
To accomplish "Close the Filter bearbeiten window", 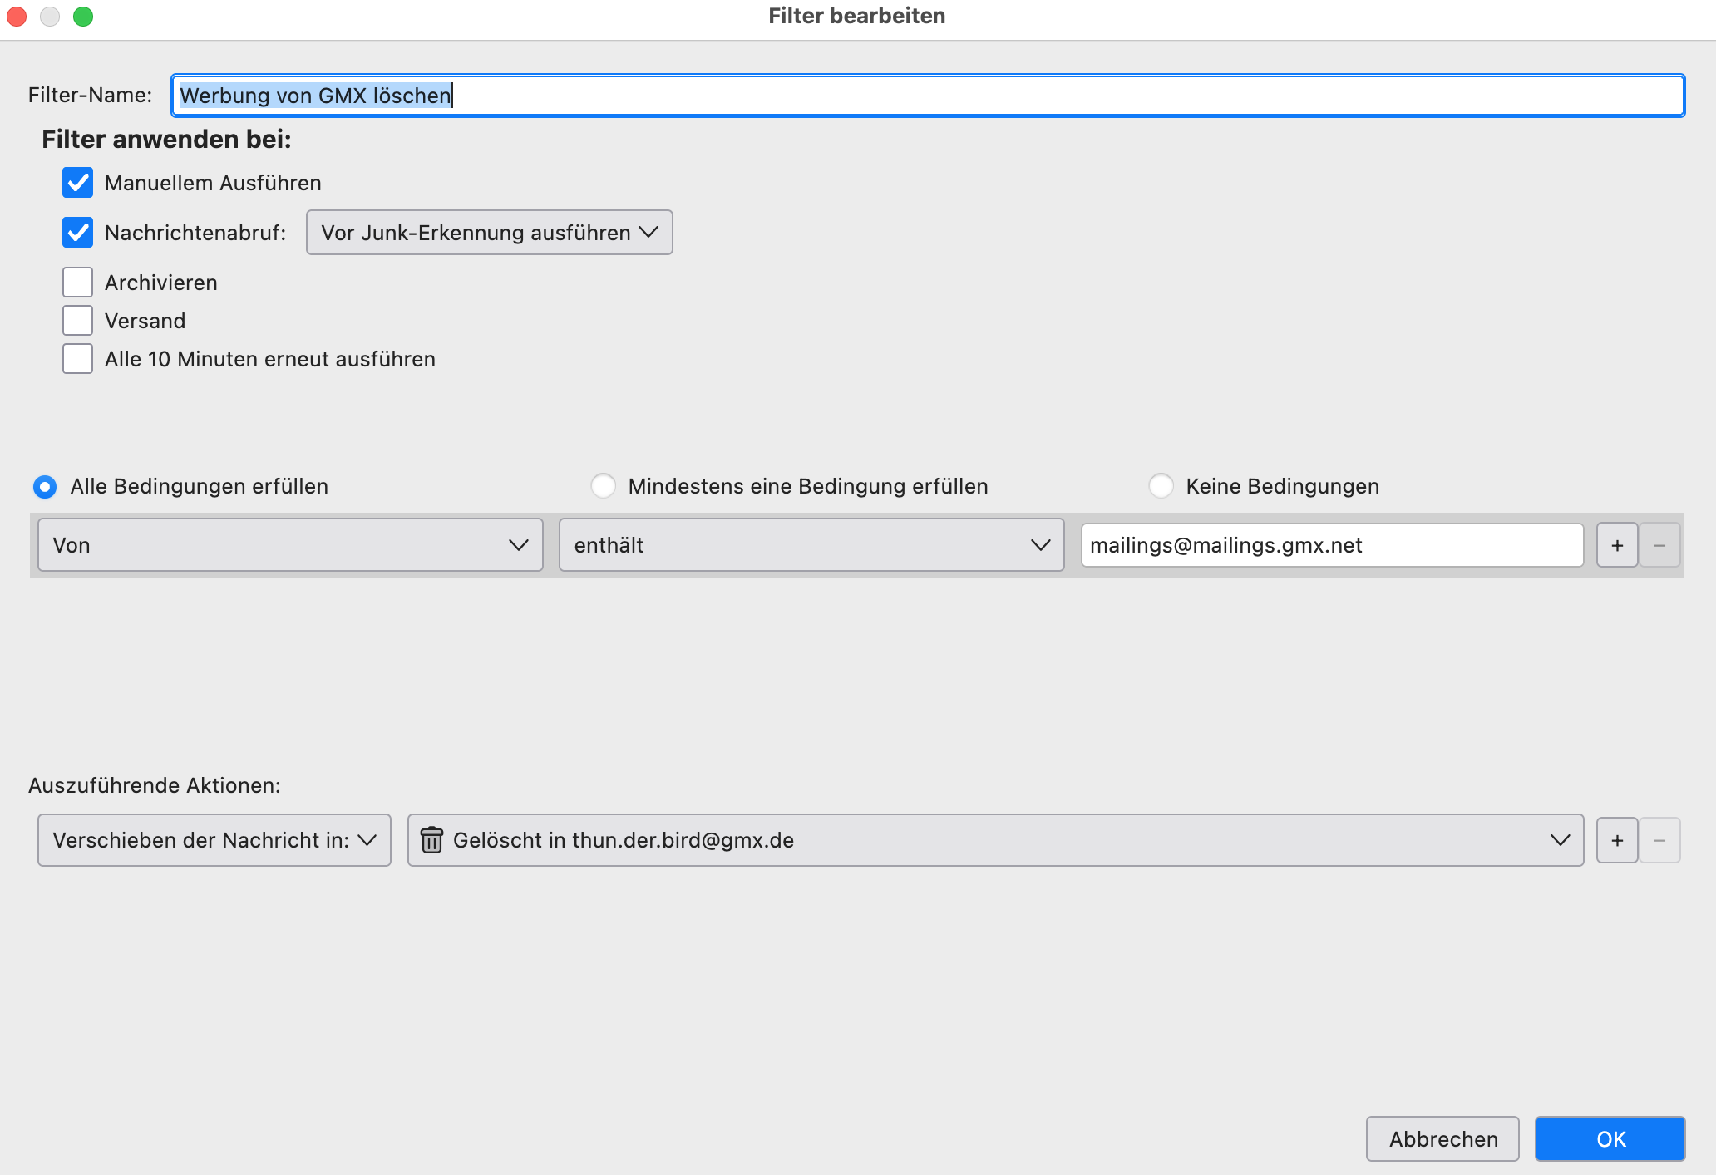I will pos(17,17).
